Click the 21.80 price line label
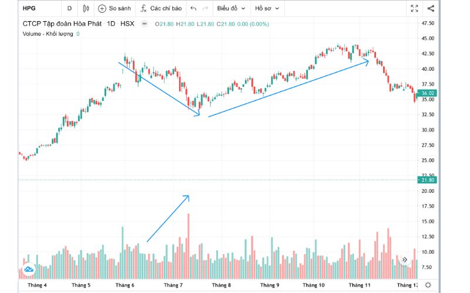Screen dimensions: 470x293 pyautogui.click(x=427, y=180)
